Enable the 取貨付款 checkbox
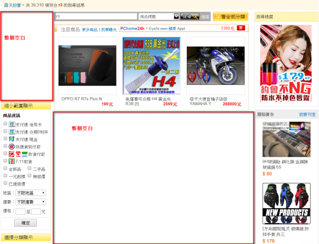The height and width of the screenshot is (244, 319). coord(5,153)
